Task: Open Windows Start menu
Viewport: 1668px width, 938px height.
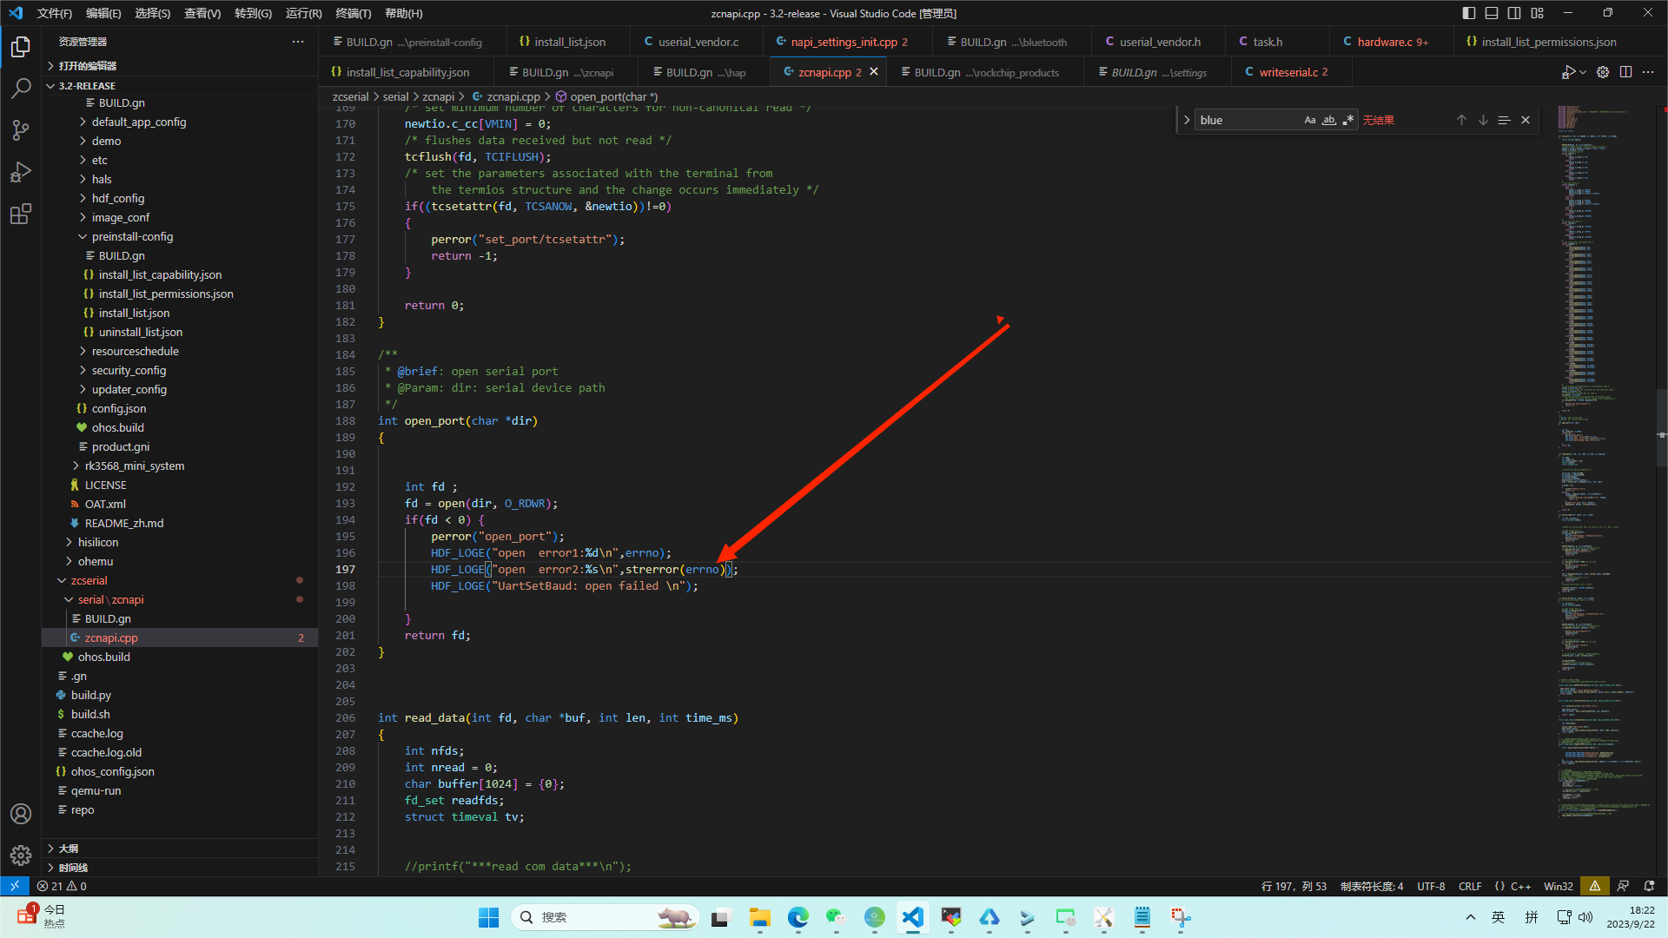Action: [x=488, y=917]
